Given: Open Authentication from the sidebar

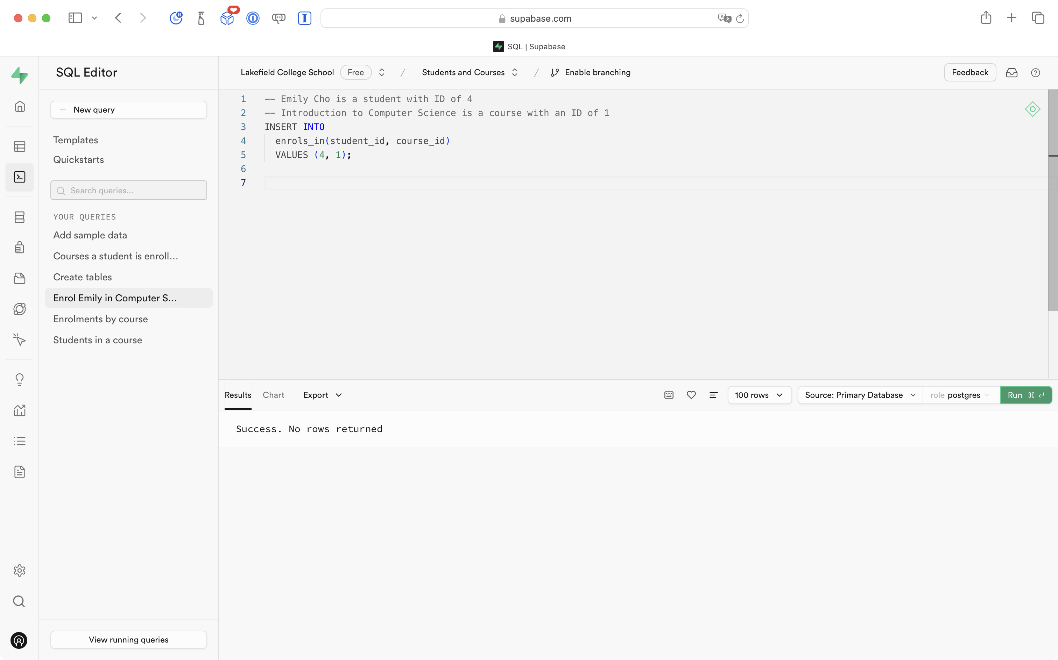Looking at the screenshot, I should click(20, 247).
